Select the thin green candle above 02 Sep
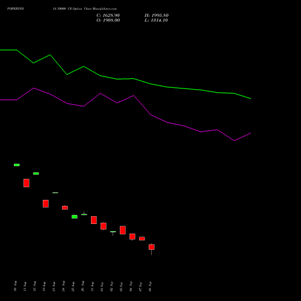 [113, 232]
